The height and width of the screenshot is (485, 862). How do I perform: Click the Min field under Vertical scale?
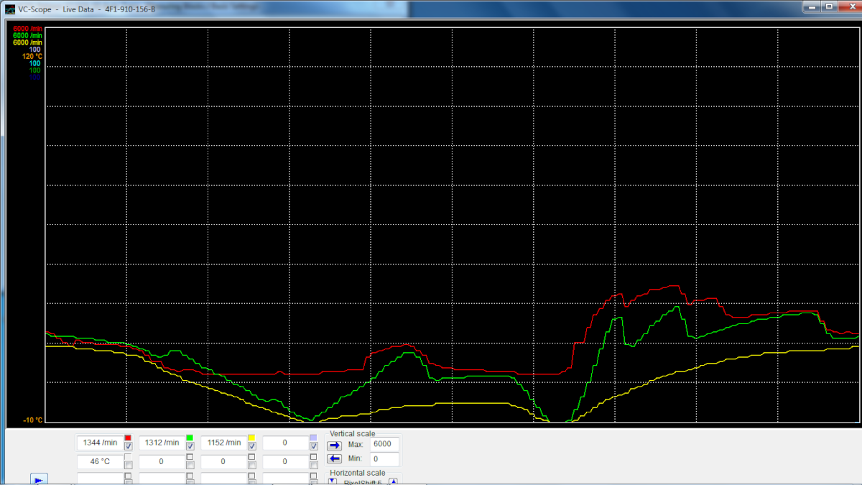click(x=384, y=458)
